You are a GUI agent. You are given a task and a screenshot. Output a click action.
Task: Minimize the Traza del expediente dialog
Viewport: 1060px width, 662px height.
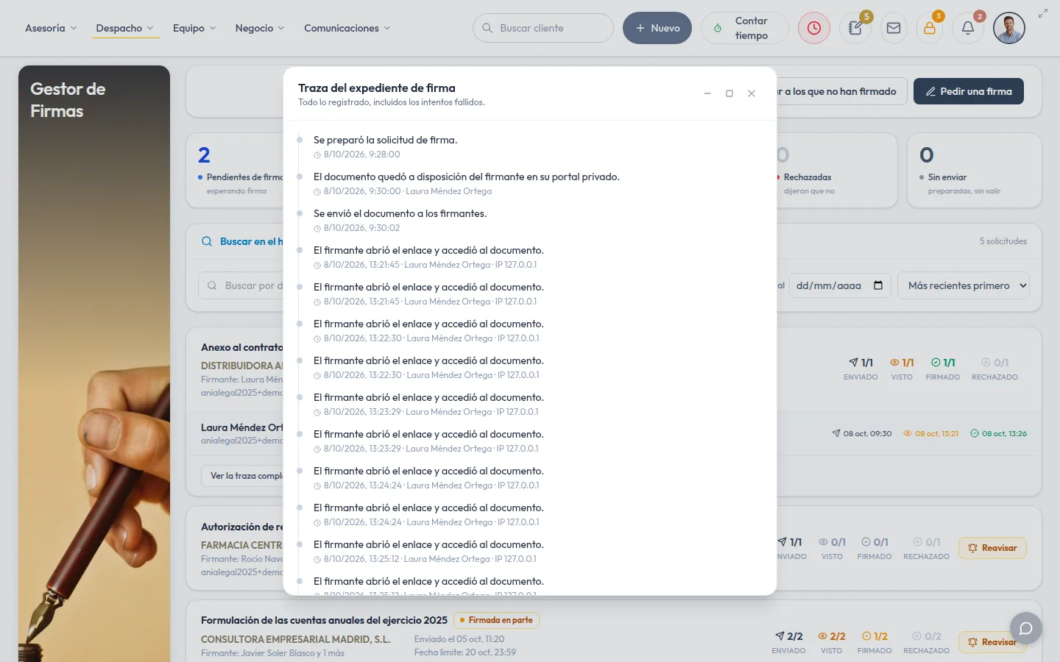tap(707, 93)
